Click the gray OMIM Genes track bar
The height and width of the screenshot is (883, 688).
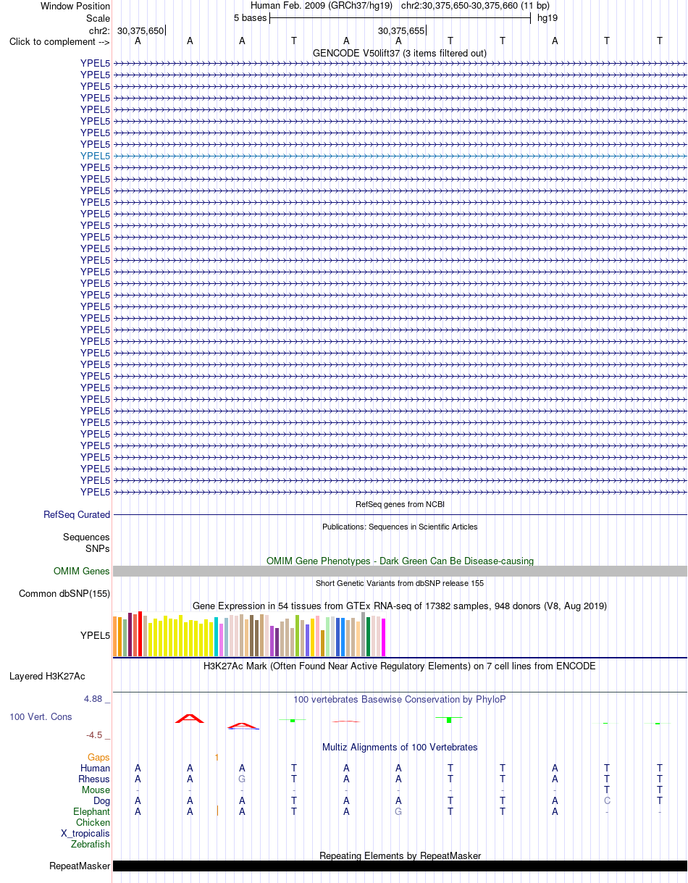pyautogui.click(x=400, y=572)
